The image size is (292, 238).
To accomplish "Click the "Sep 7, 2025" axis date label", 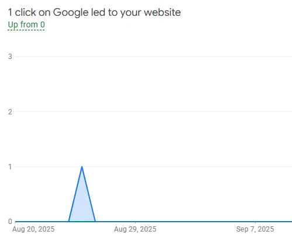I will (x=255, y=229).
